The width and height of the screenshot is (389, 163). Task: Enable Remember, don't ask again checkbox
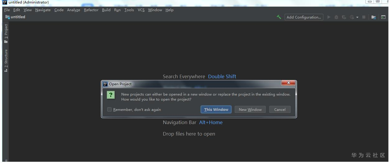[109, 109]
